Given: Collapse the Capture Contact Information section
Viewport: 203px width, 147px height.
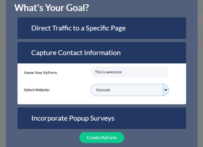Looking at the screenshot, I should click(101, 53).
